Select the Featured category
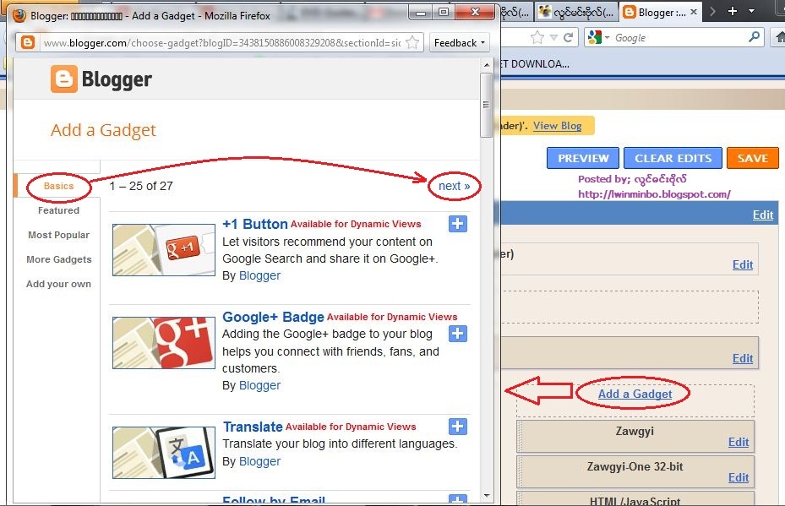The height and width of the screenshot is (506, 785). pos(58,210)
